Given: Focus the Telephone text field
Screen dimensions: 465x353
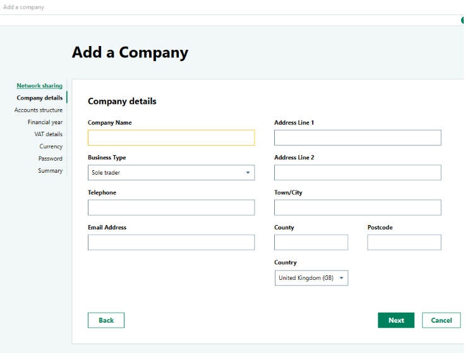Looking at the screenshot, I should (171, 208).
